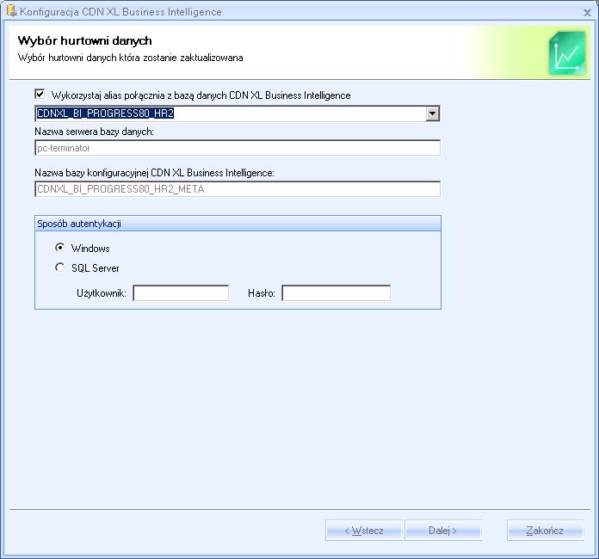The width and height of the screenshot is (599, 559).
Task: Click the 'Sposób autentykacji' group header
Action: 238,224
